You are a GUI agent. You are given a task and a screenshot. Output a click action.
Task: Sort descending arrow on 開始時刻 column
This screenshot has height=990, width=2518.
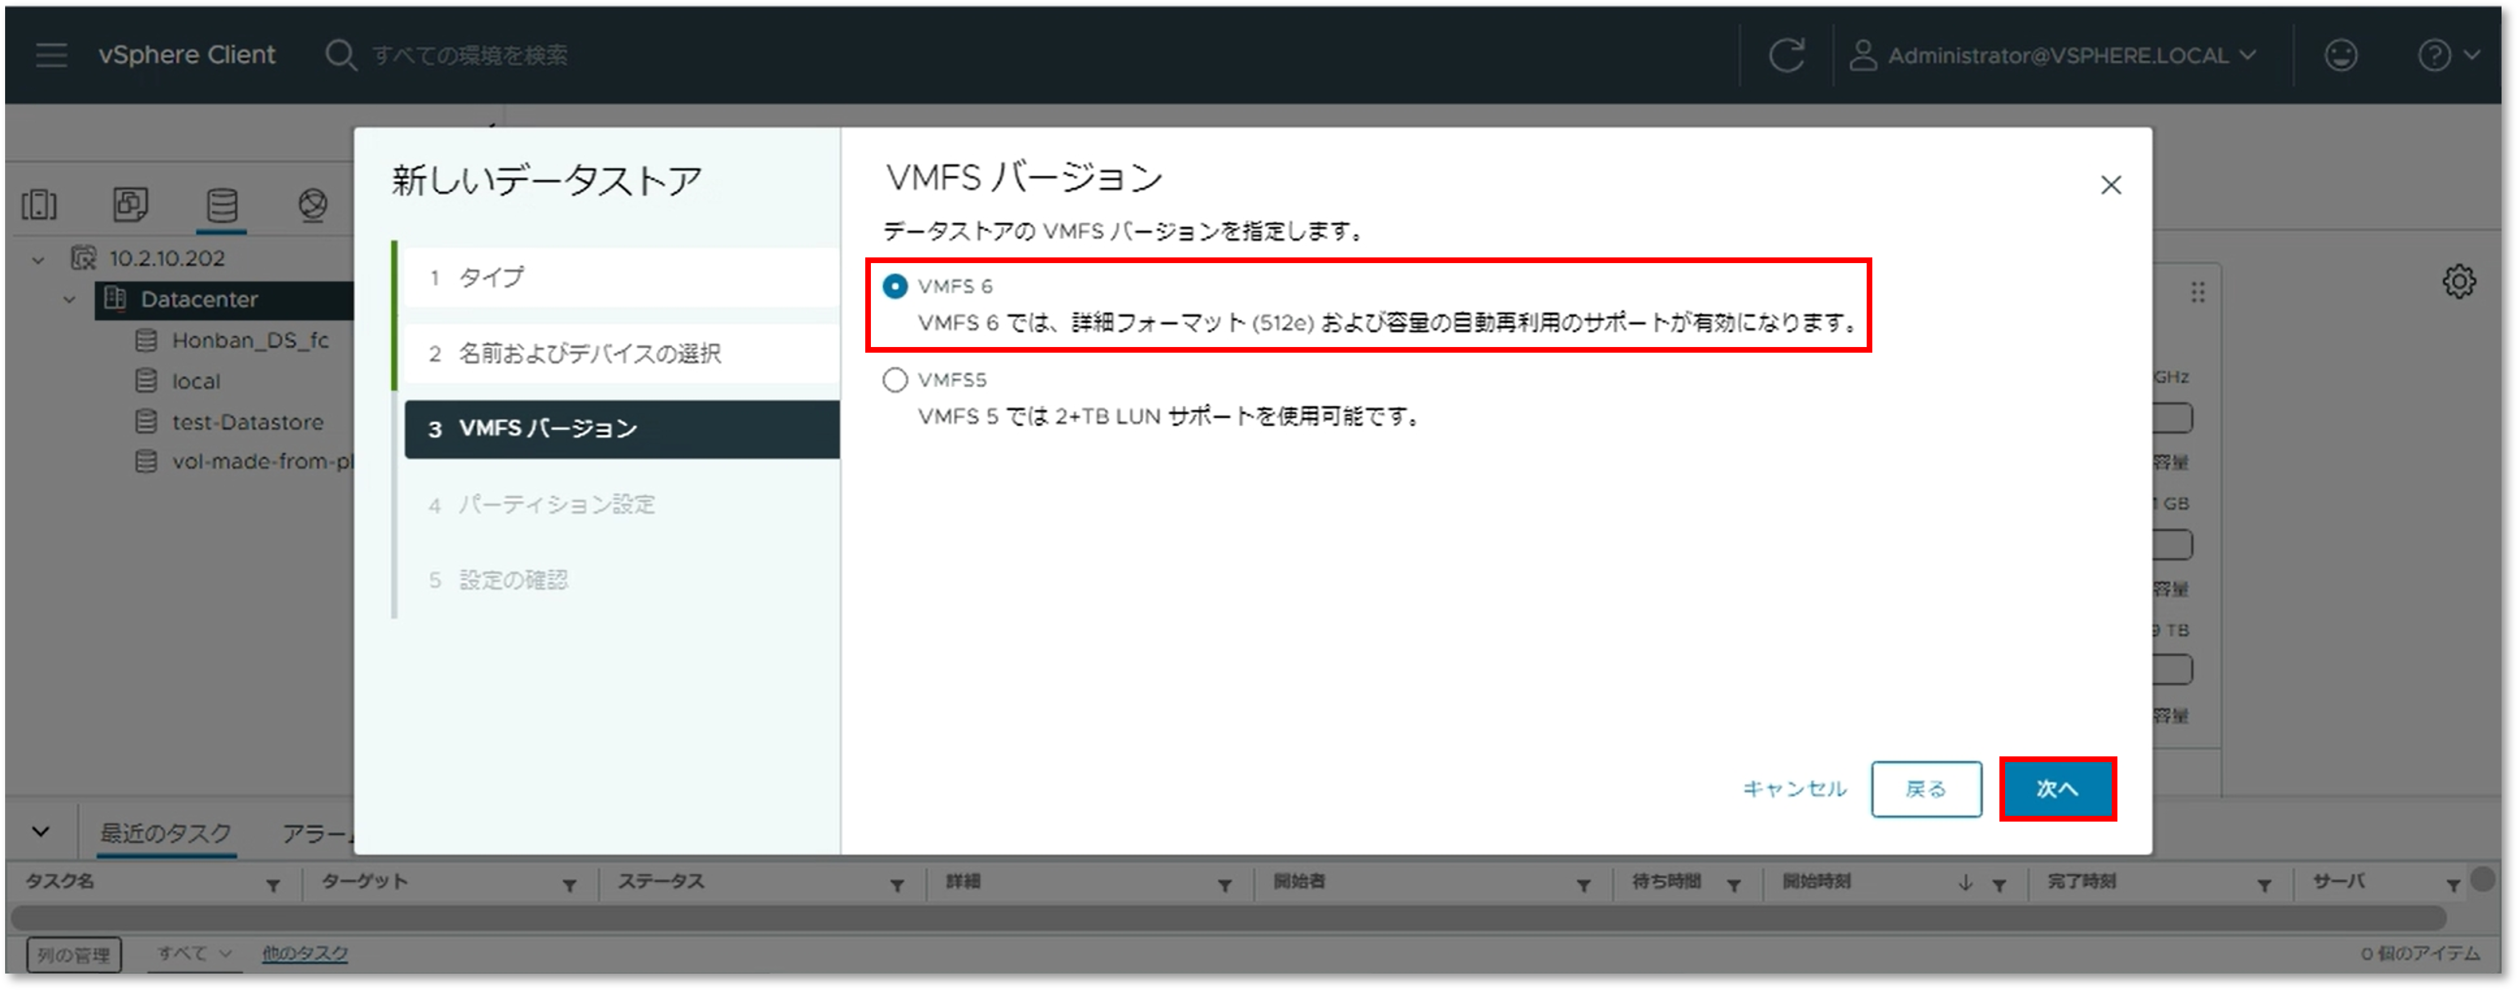coord(1965,883)
